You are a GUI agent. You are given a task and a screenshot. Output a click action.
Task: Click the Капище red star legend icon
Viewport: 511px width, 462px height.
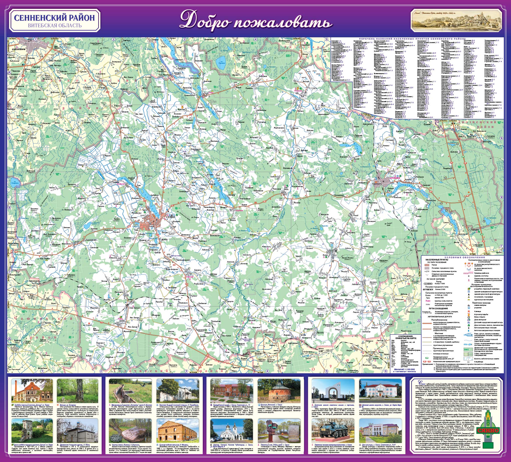pyautogui.click(x=469, y=312)
